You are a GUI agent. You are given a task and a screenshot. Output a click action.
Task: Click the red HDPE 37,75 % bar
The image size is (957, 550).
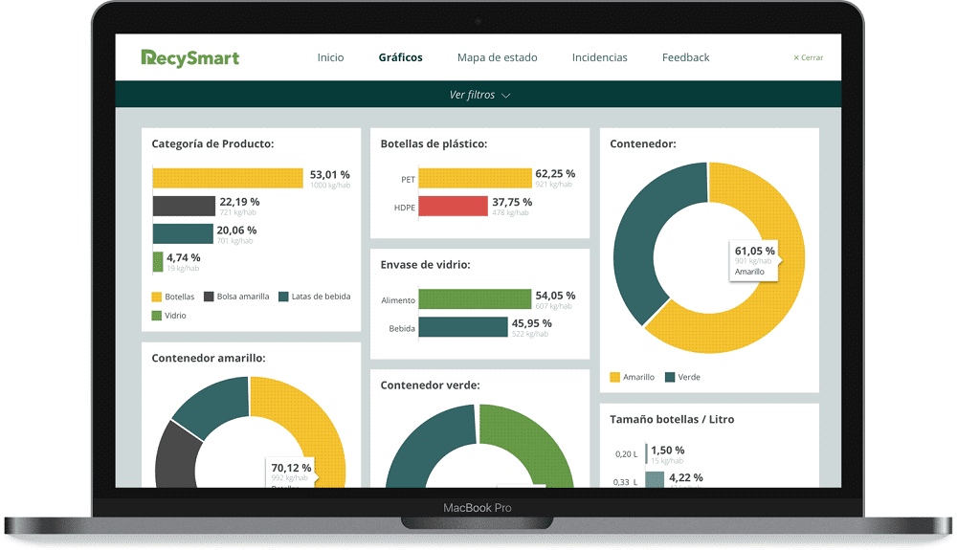(x=453, y=206)
